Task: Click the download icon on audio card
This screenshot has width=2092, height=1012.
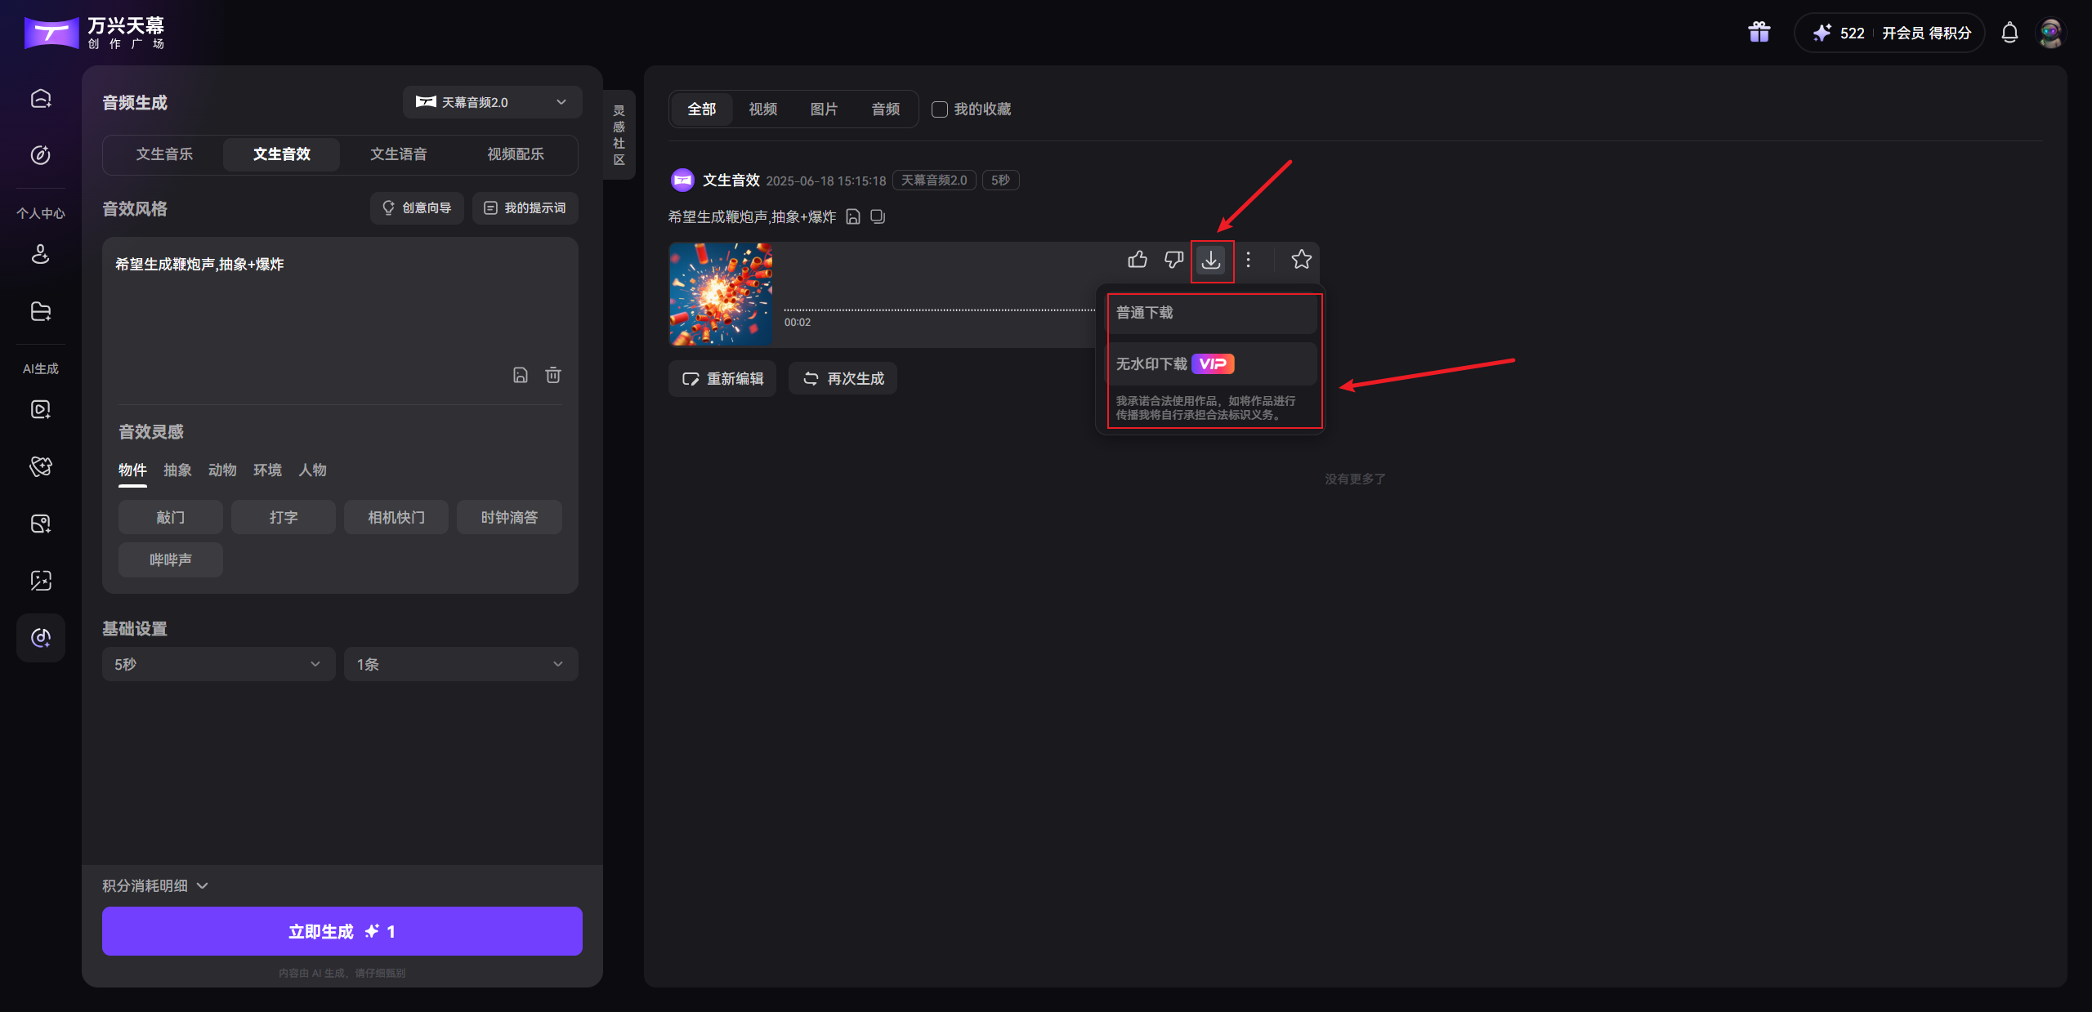Action: tap(1211, 260)
